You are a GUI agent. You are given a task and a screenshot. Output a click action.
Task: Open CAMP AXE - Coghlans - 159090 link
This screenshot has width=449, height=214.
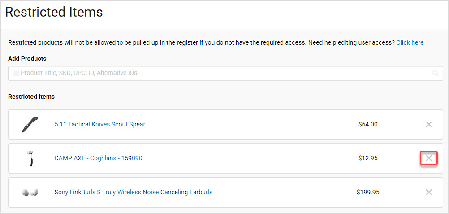[98, 158]
